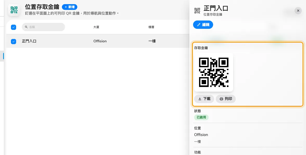
Task: Select the 正門入口 name cell in table
Action: coord(29,41)
